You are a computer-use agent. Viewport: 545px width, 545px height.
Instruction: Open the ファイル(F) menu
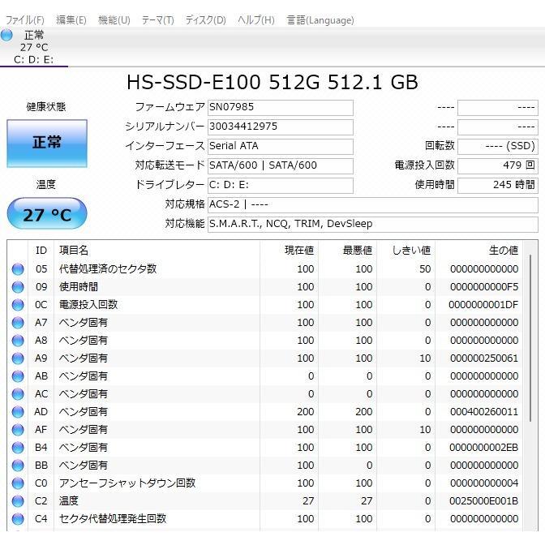tap(25, 19)
